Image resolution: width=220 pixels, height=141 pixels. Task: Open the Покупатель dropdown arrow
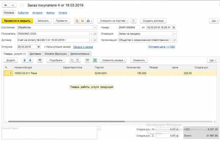91,34
